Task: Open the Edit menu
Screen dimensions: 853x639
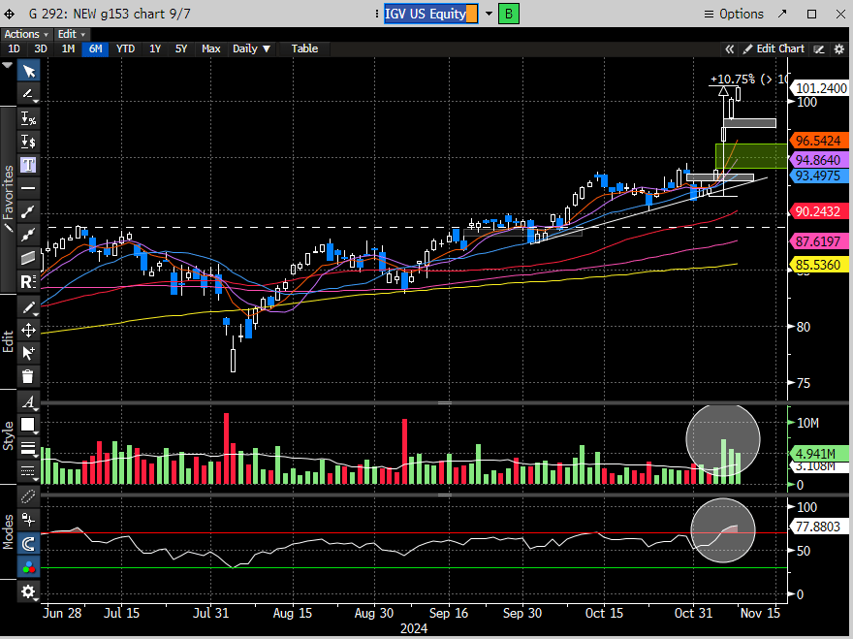Action: (x=72, y=34)
